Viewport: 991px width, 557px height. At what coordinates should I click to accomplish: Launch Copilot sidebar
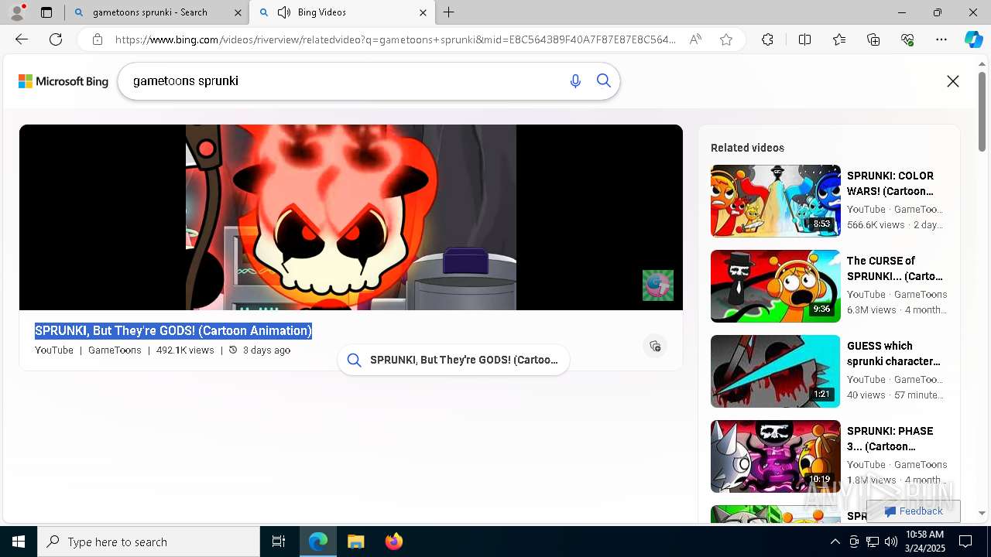tap(973, 39)
